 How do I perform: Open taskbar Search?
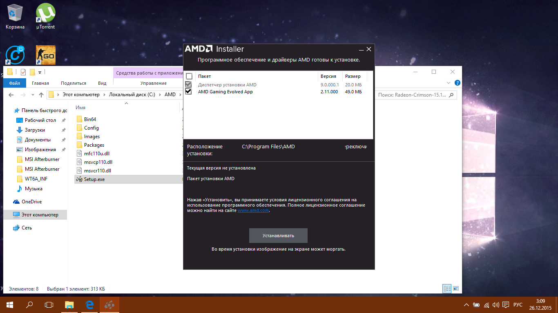point(29,305)
